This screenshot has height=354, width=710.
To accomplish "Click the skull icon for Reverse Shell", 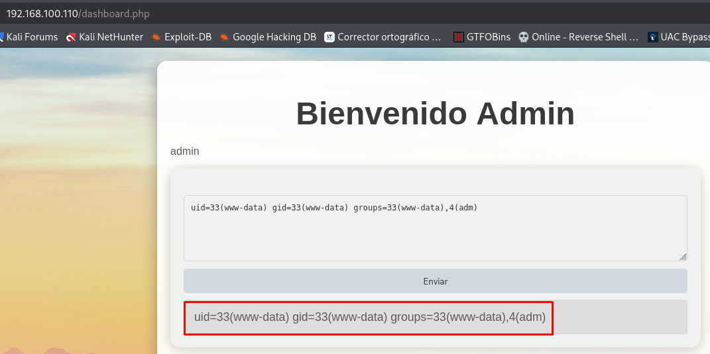I will 524,37.
